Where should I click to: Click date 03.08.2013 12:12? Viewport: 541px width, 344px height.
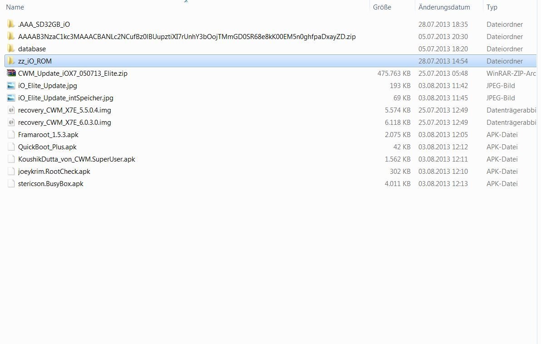pos(443,147)
